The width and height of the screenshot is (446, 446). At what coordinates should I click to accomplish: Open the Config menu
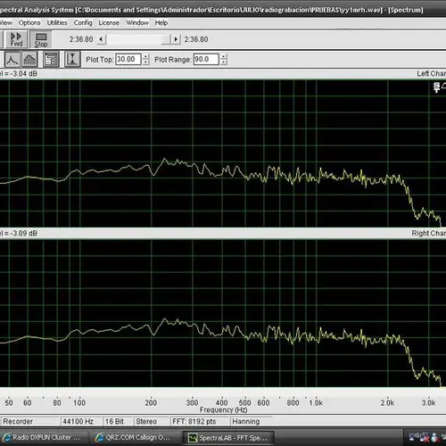[x=83, y=23]
